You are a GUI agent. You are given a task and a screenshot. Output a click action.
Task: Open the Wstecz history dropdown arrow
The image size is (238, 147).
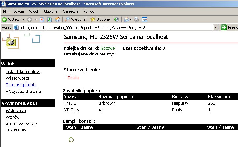tap(23, 19)
